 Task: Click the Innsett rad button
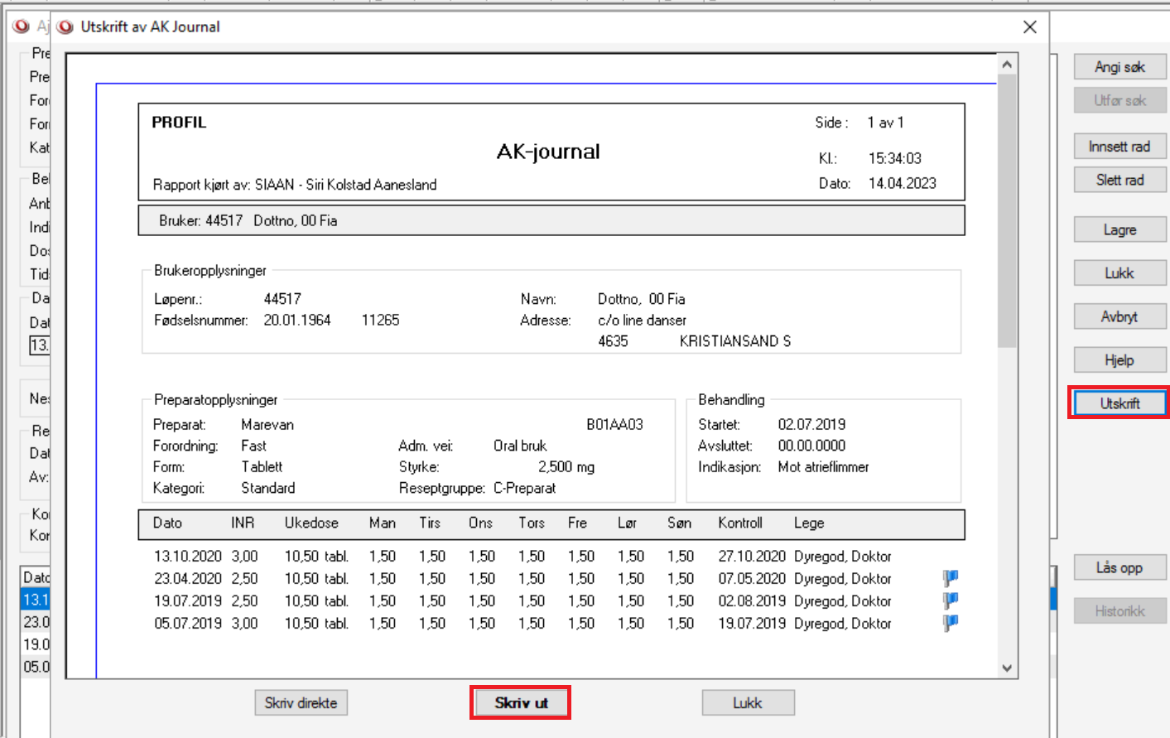point(1119,147)
